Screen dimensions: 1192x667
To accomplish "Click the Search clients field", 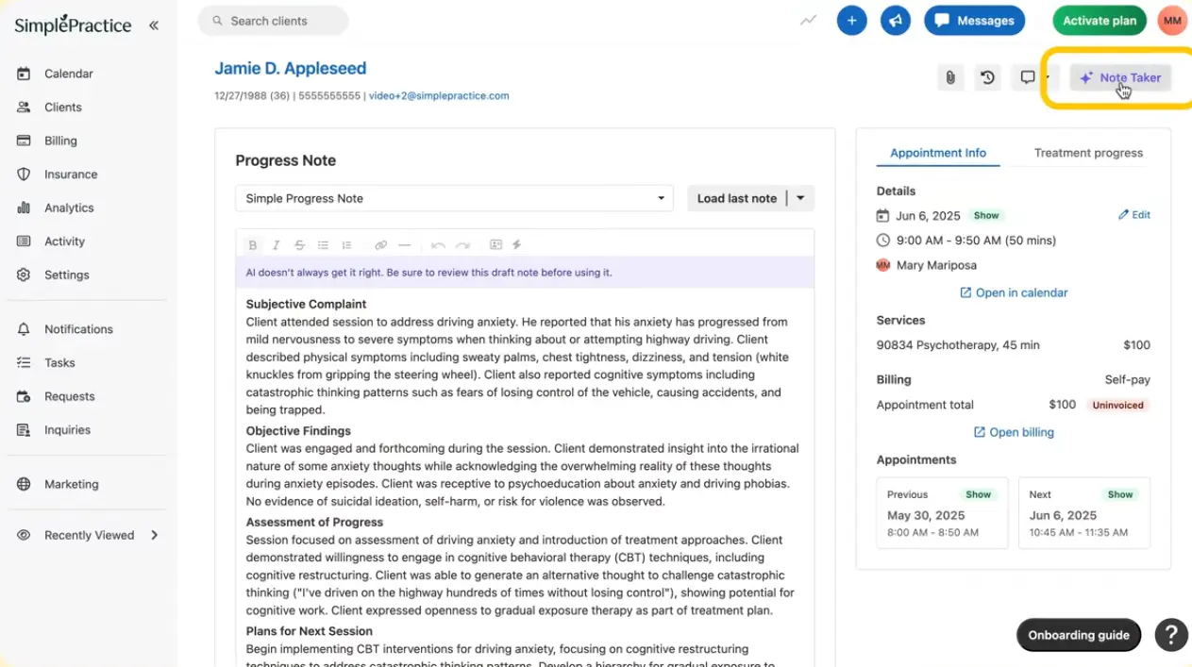I will [274, 21].
